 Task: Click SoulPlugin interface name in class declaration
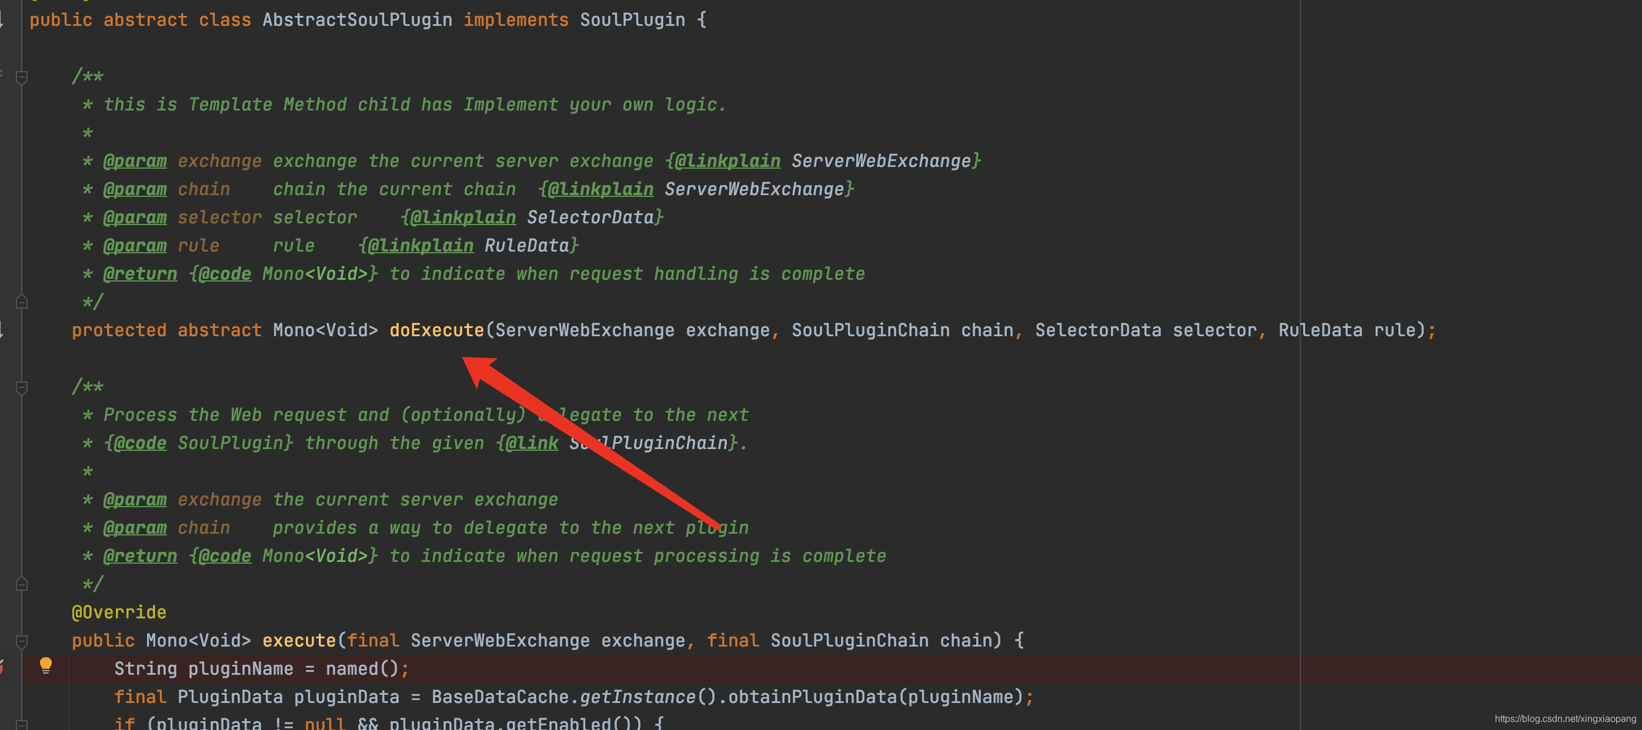632,20
